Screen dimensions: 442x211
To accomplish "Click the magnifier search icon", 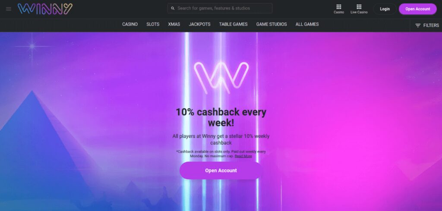I will pos(173,9).
